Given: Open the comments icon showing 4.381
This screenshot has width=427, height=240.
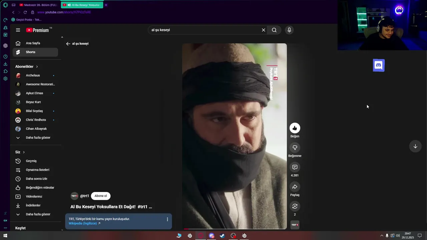Looking at the screenshot, I should (295, 167).
